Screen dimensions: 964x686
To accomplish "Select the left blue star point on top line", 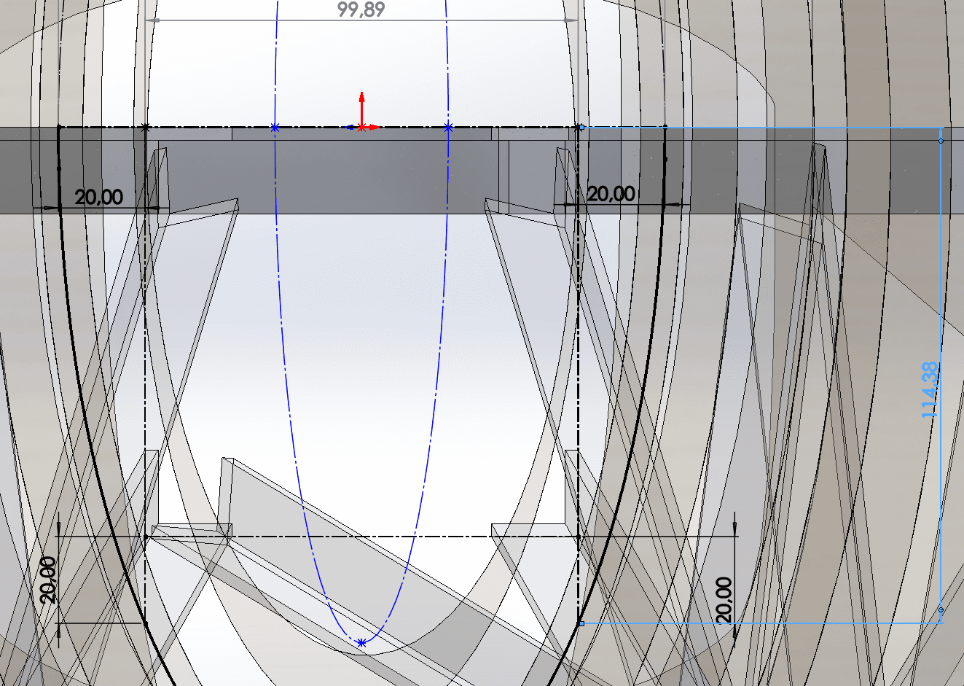I will [x=275, y=128].
